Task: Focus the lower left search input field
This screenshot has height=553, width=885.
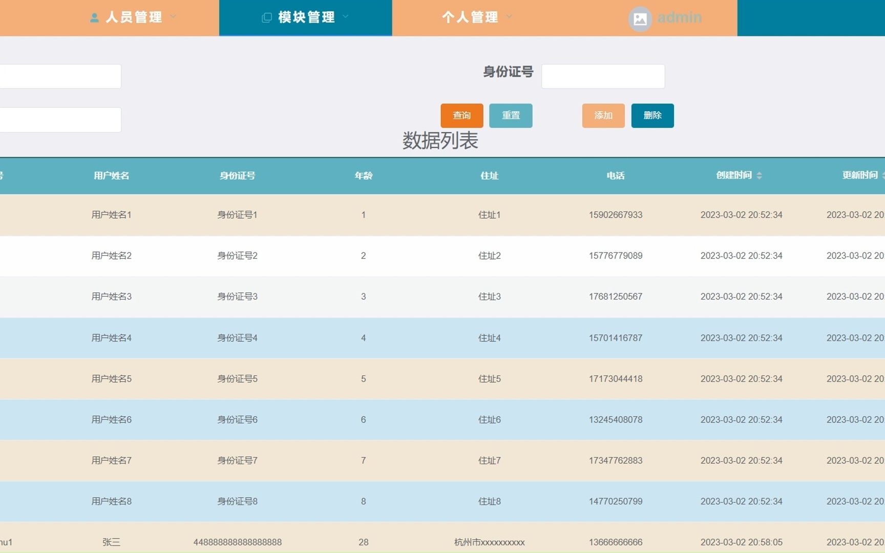Action: 60,120
